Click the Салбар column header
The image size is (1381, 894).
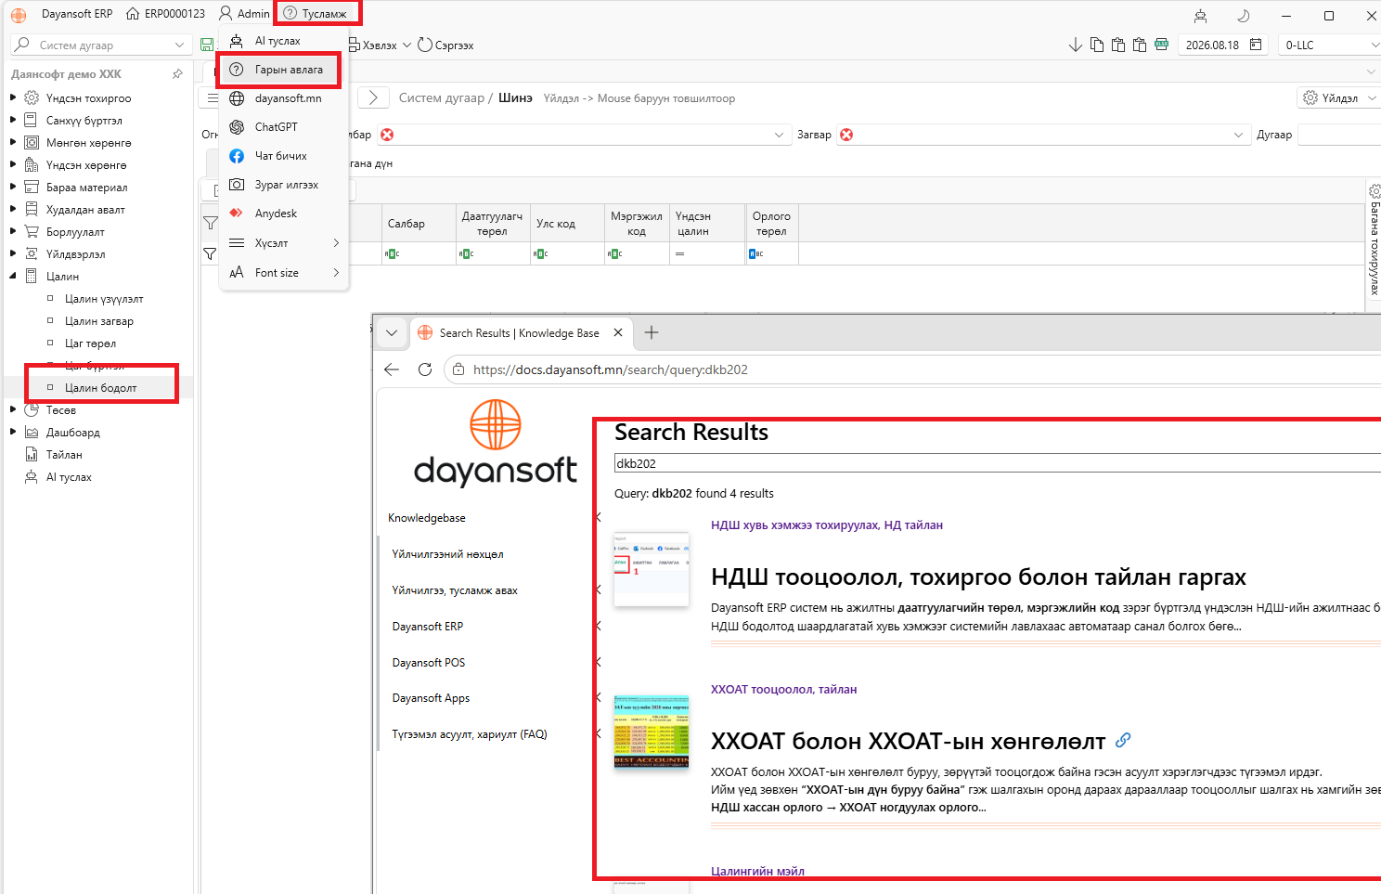click(x=419, y=223)
